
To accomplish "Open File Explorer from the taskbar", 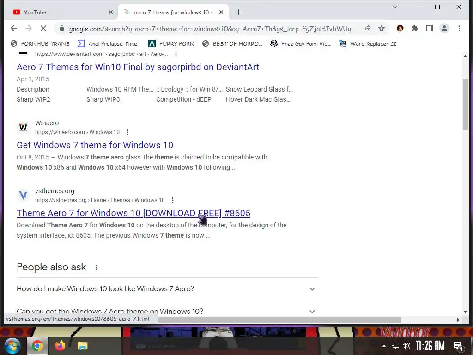I will pyautogui.click(x=82, y=346).
